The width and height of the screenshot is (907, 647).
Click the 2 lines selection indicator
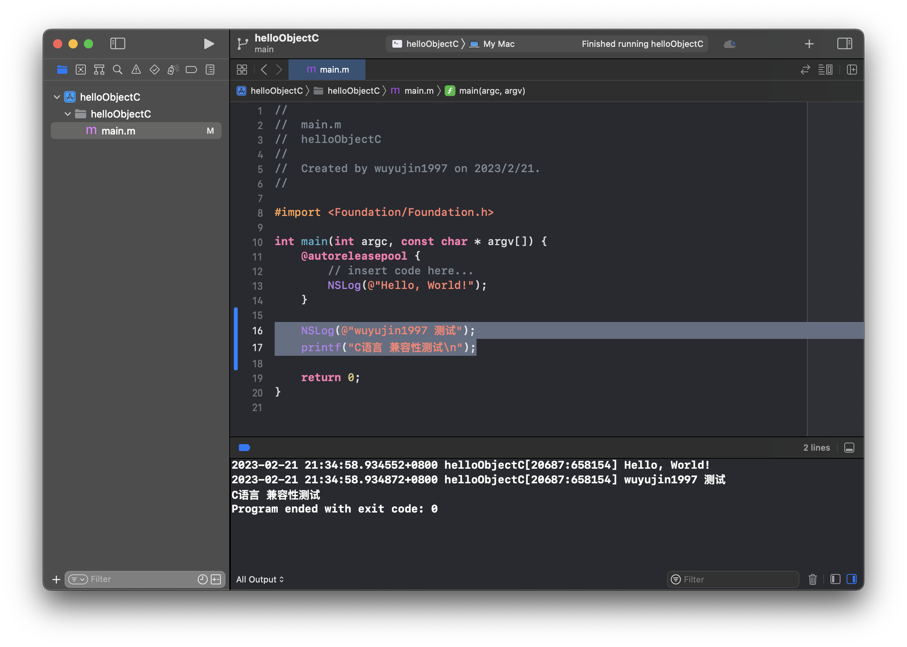tap(816, 447)
